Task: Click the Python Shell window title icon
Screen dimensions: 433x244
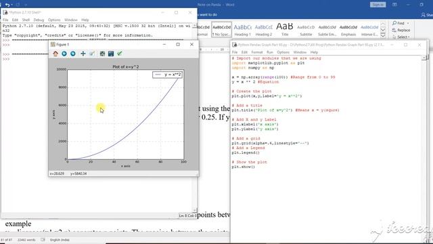Action: tap(5, 12)
